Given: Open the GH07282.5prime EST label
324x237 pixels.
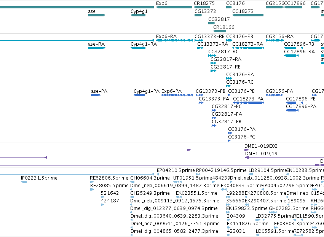Looking at the screenshot, I should tap(289, 208).
